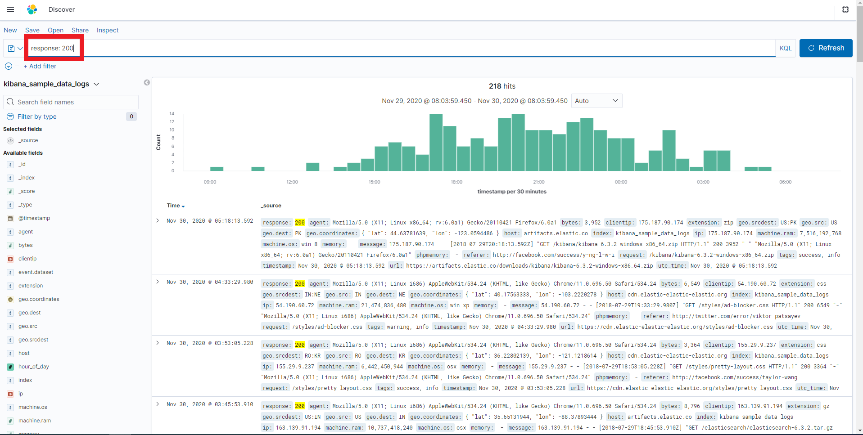Toggle the hour_of_day number field
The image size is (863, 435).
(x=34, y=367)
